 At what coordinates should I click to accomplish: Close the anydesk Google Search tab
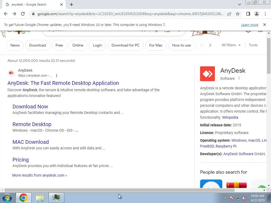61,5
